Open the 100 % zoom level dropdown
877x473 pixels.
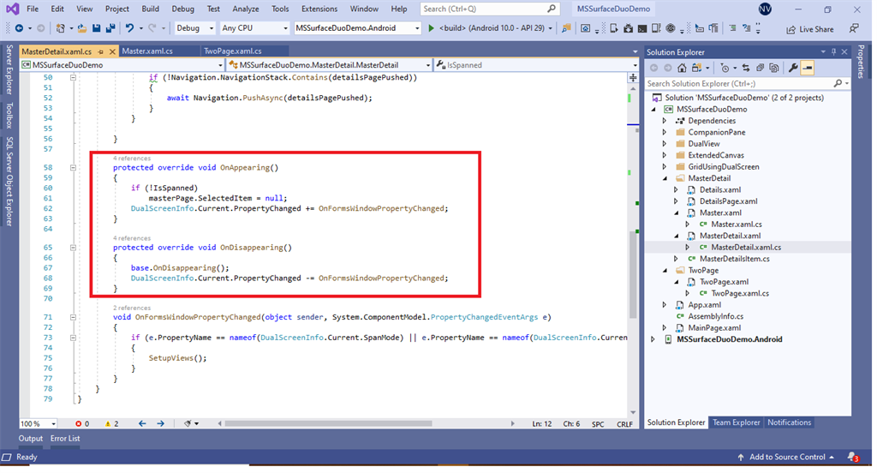pos(38,424)
